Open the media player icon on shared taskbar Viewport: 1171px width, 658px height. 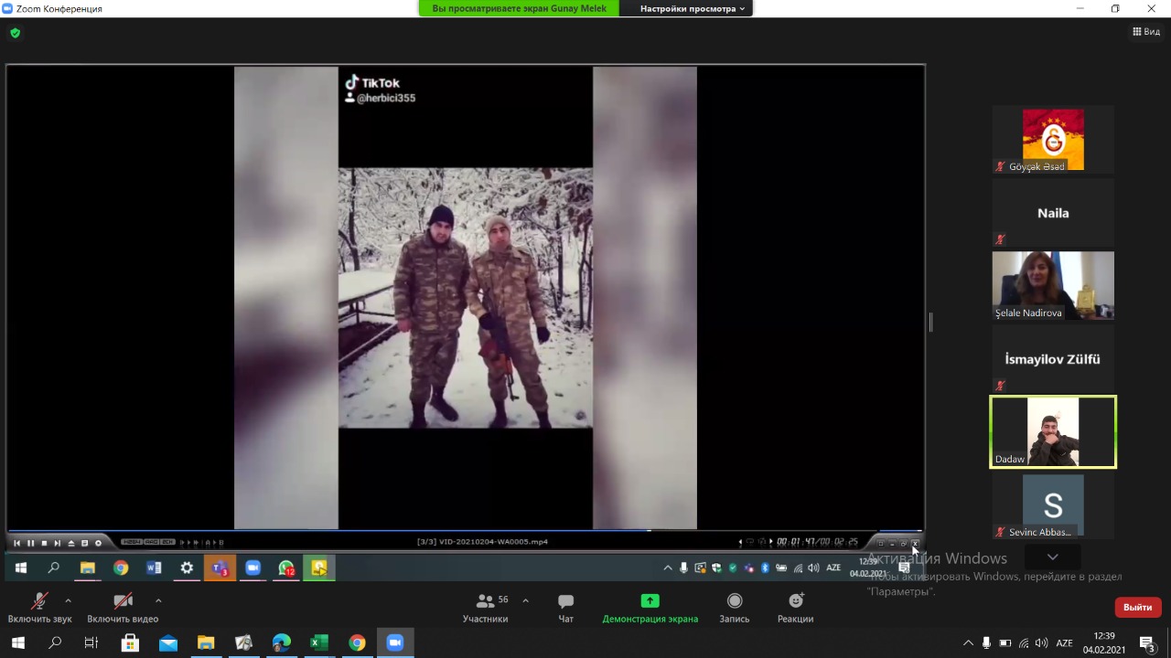point(319,568)
